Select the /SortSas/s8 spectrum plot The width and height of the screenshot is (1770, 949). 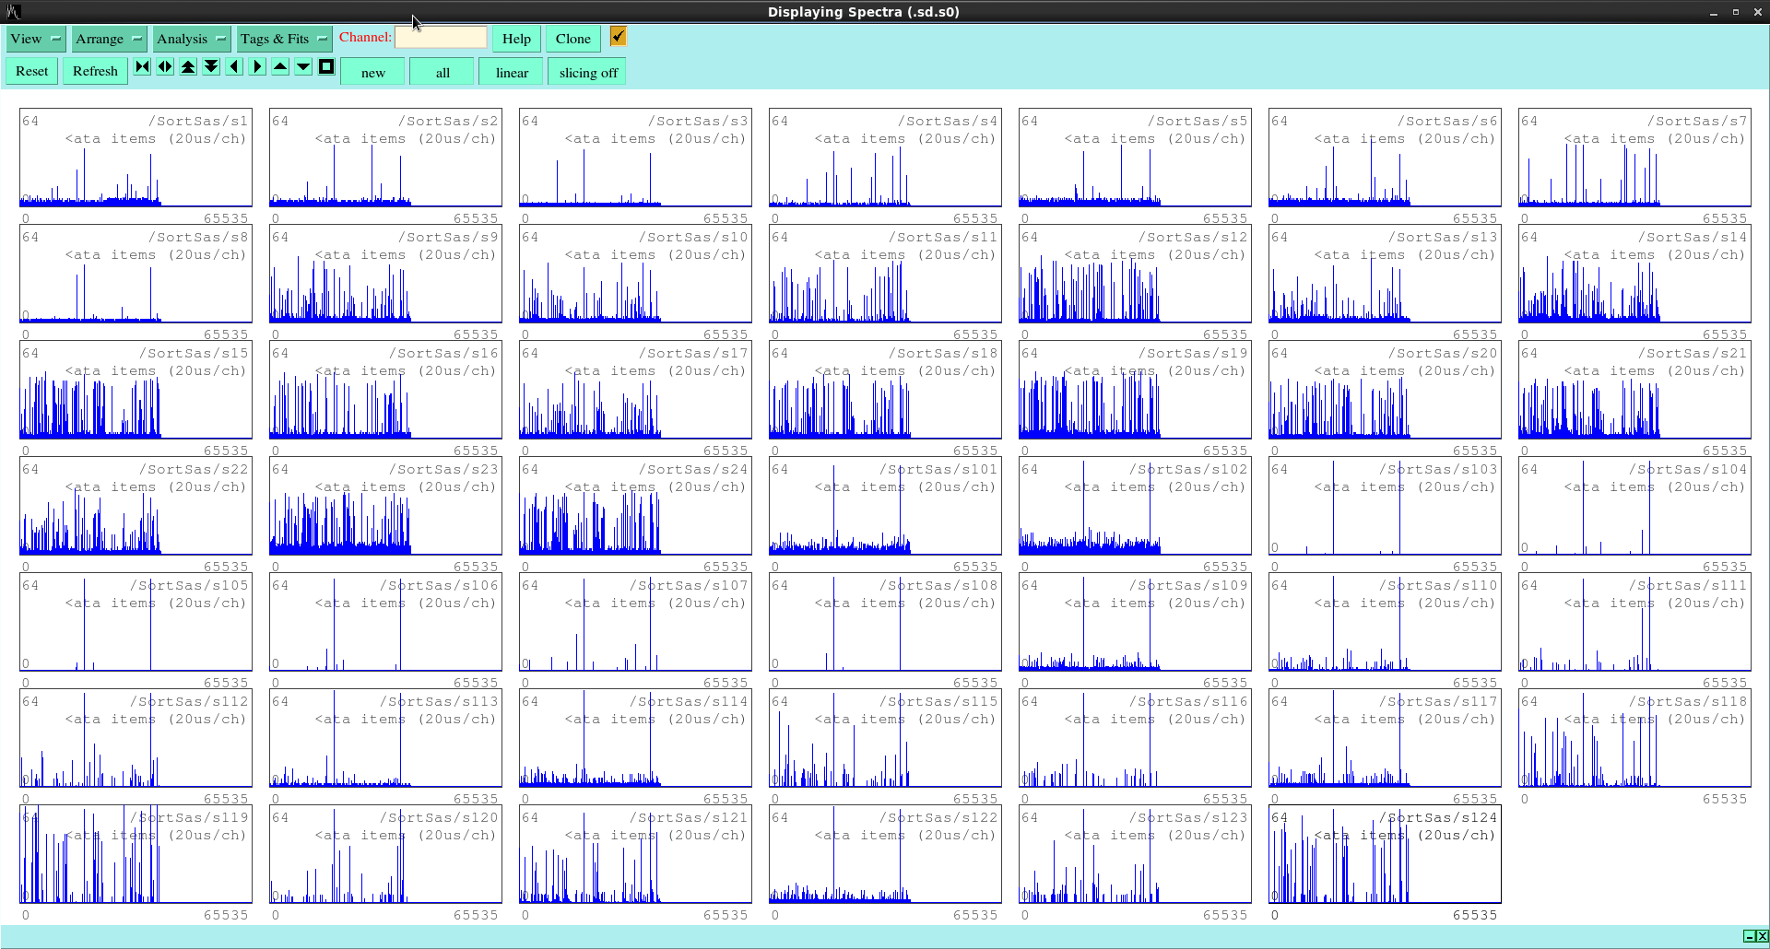point(136,274)
